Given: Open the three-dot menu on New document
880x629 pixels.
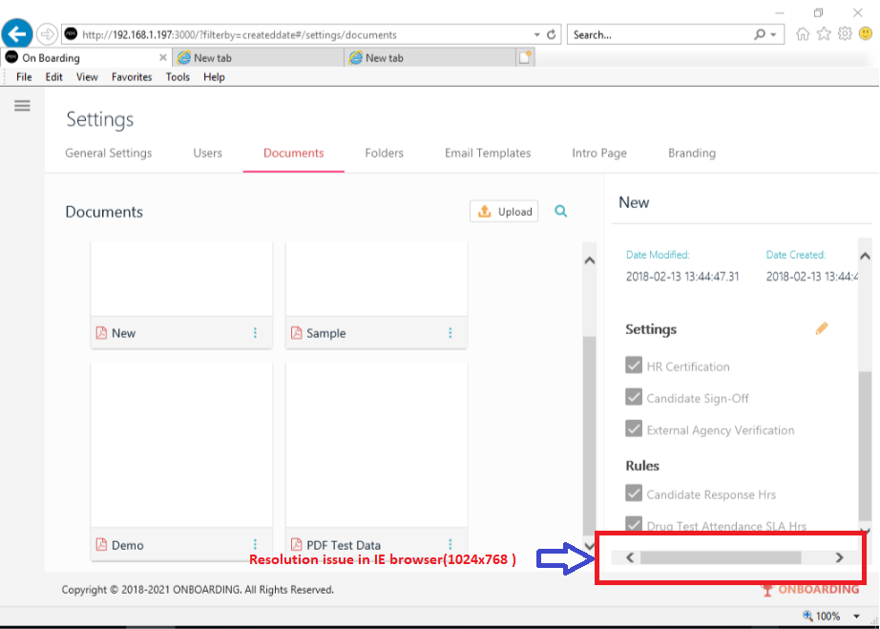Looking at the screenshot, I should [x=255, y=333].
